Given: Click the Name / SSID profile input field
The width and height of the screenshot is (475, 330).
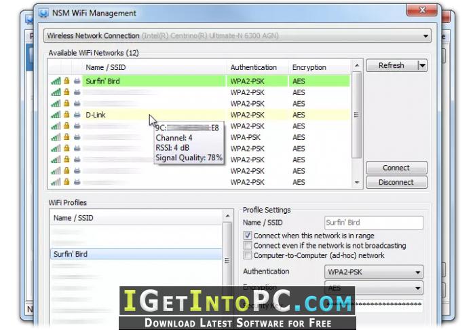Looking at the screenshot, I should coord(373,223).
